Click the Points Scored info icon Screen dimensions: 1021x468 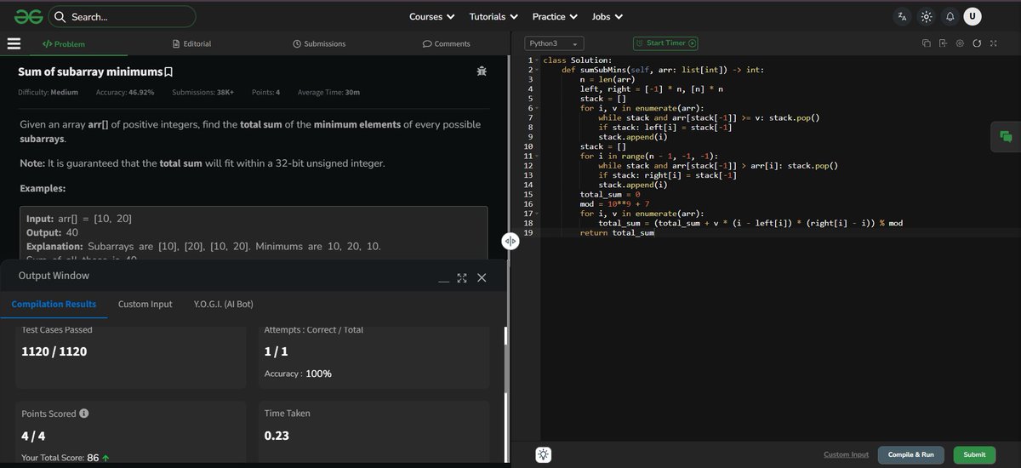point(84,414)
